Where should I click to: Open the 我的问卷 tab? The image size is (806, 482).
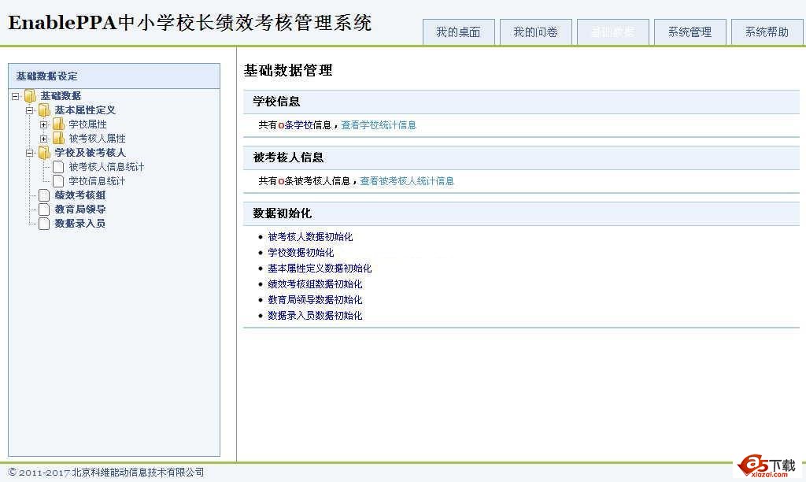[536, 32]
